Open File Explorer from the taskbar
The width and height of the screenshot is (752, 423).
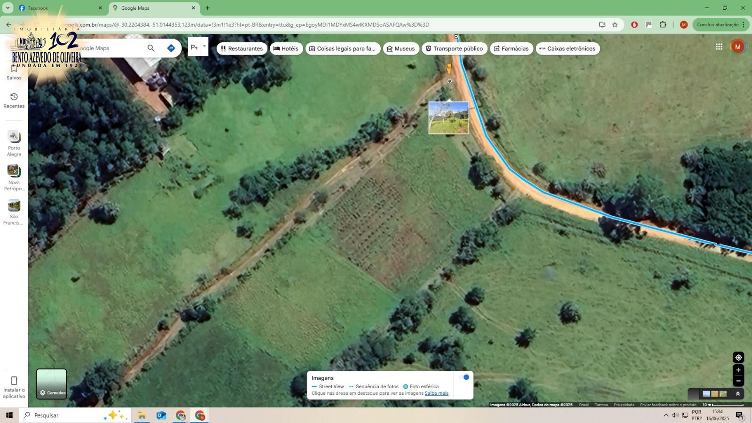coord(141,415)
